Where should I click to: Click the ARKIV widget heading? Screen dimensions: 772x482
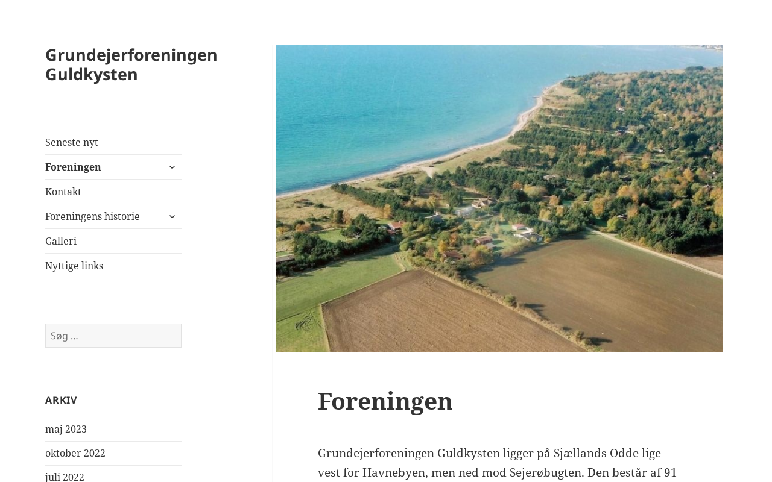coord(62,400)
